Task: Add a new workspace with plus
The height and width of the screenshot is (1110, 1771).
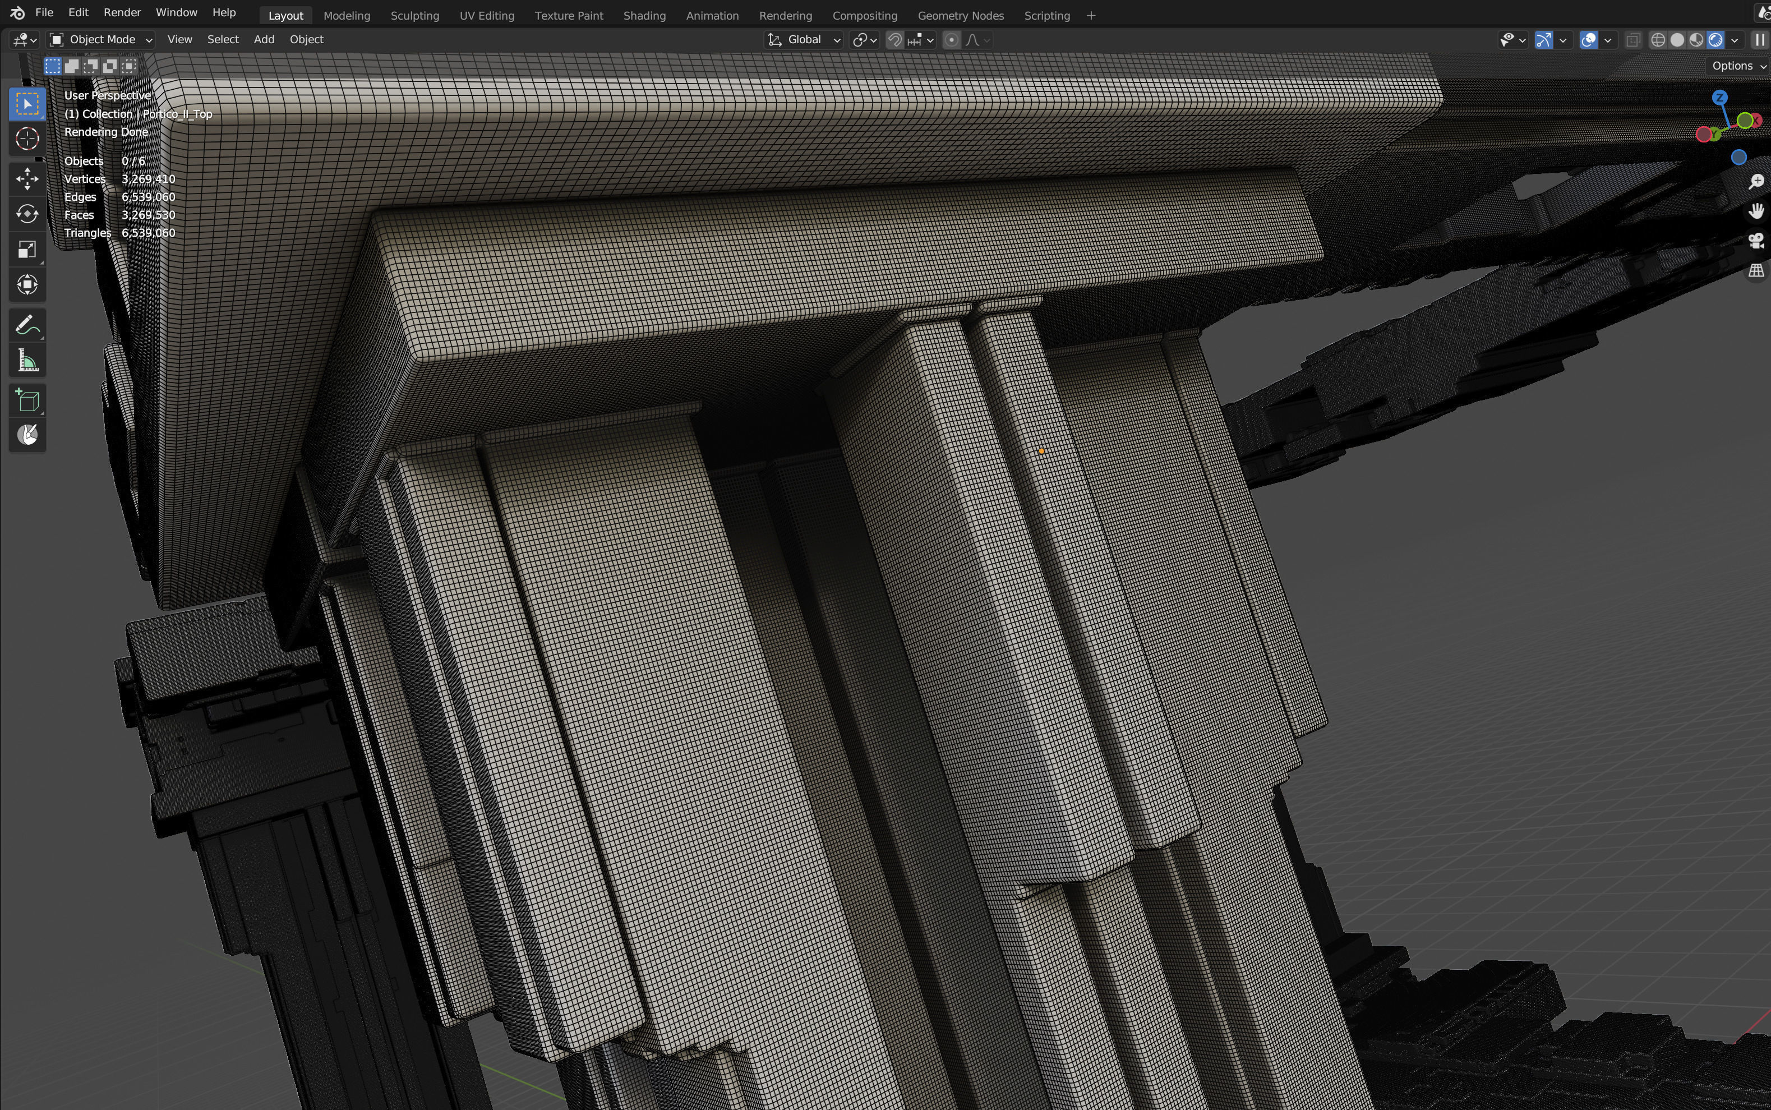Action: tap(1091, 15)
